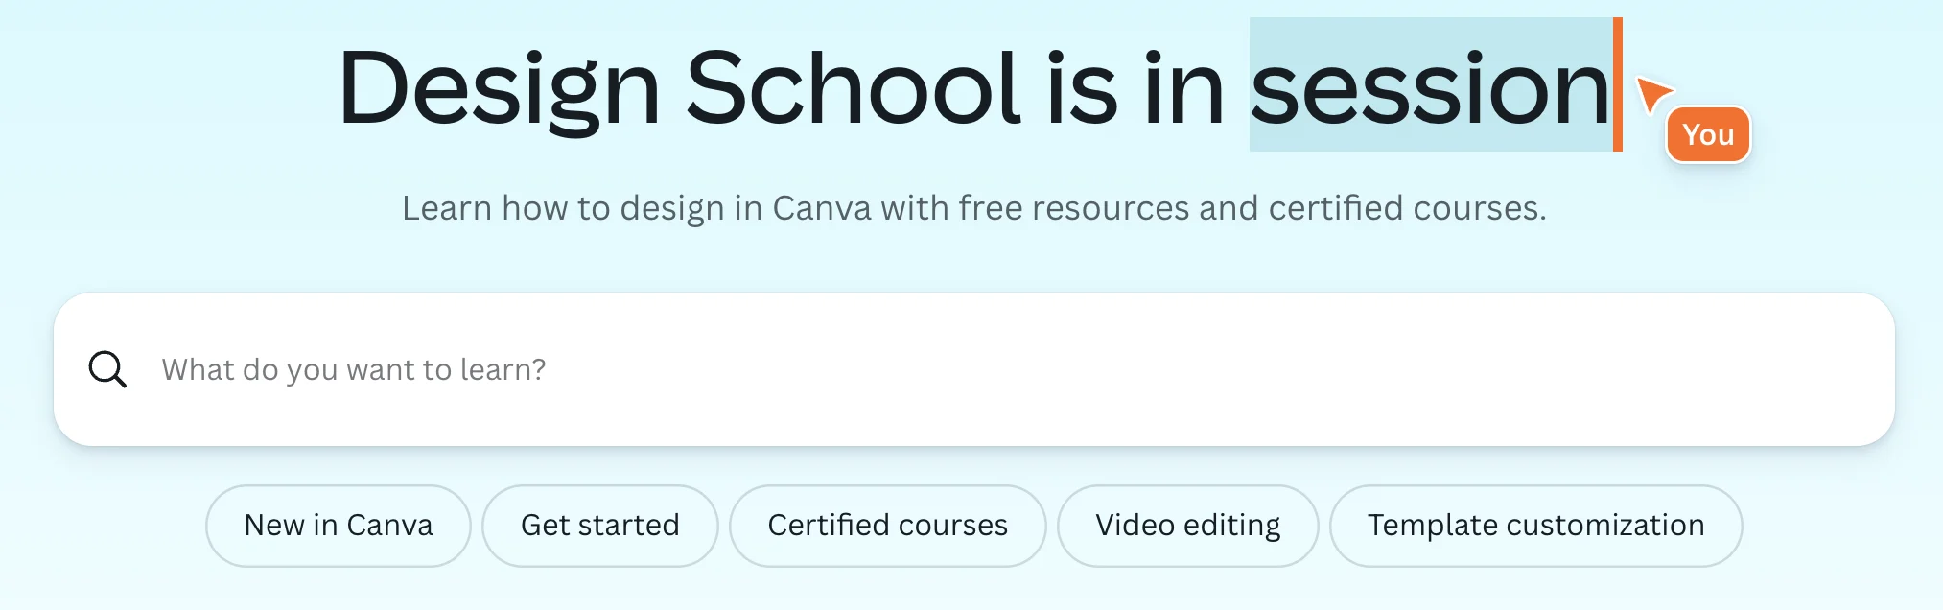Click the orange collaborator cursor arrow
Viewport: 1943px width, 610px height.
[x=1652, y=95]
